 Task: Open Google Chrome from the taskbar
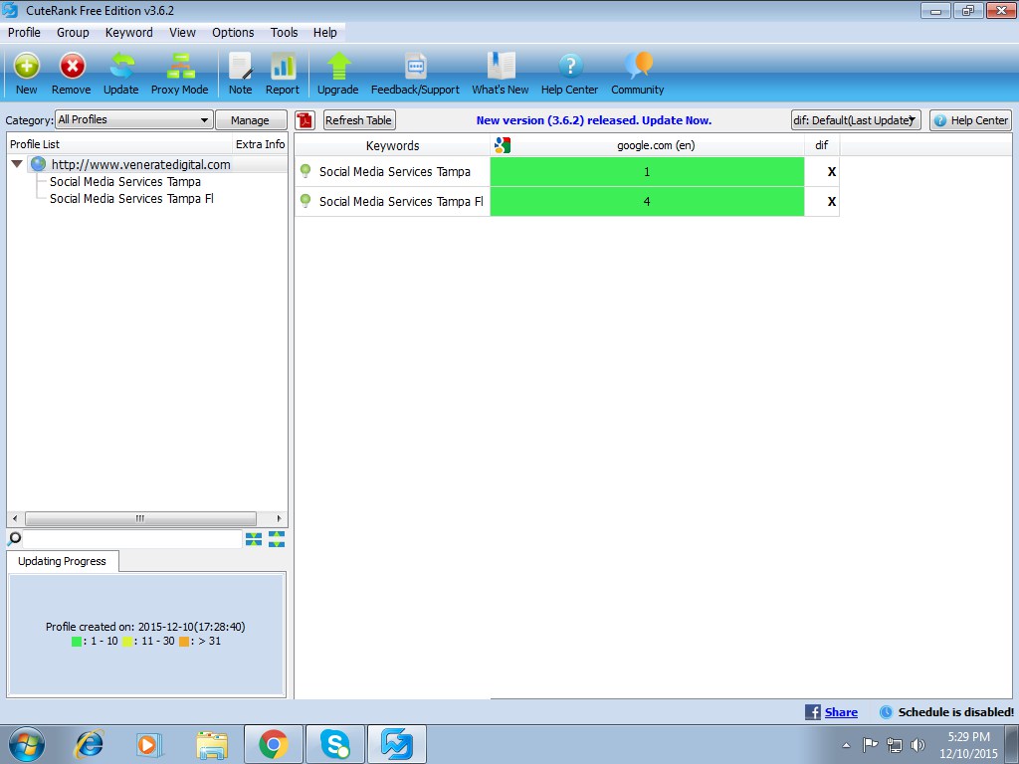274,744
